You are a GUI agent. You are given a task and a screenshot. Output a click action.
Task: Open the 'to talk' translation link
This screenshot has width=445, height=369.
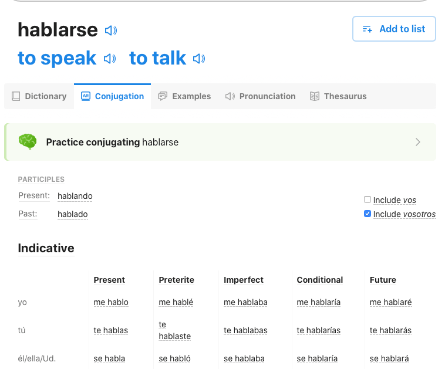(157, 58)
